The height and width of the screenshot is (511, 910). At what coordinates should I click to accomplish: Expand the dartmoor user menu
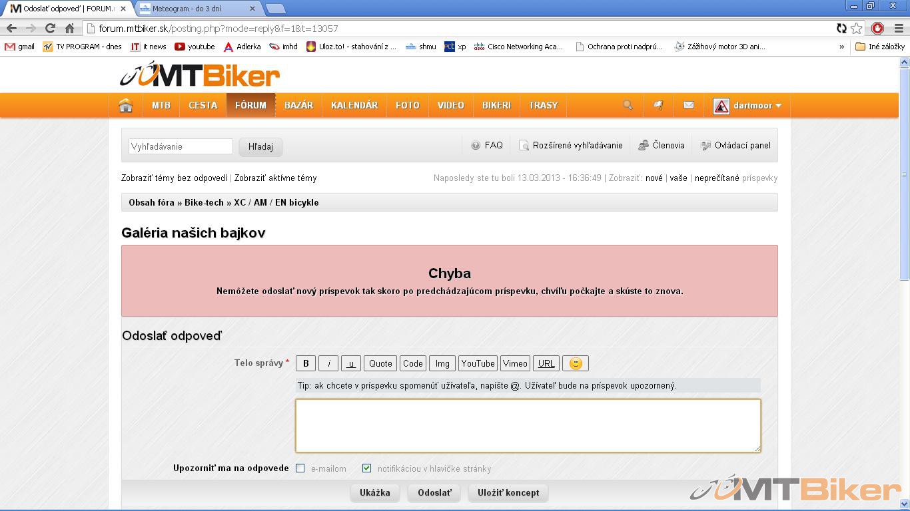pyautogui.click(x=747, y=106)
